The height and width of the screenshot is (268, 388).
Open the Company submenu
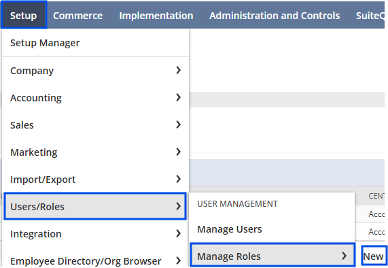click(x=95, y=71)
